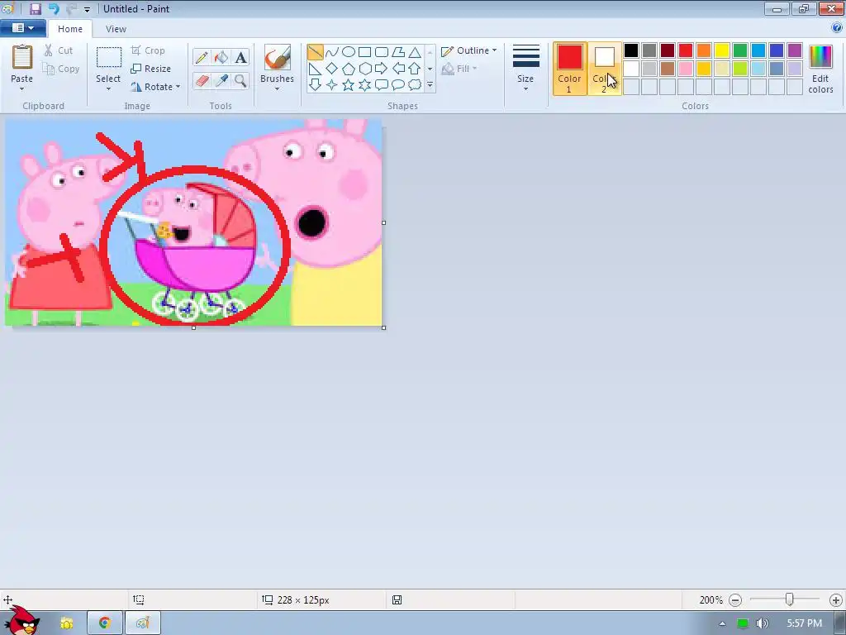Select the Eraser tool

coord(202,80)
